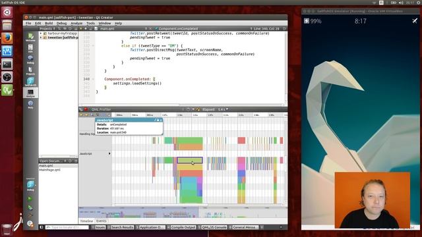422x237 pixels.
Task: Open OBS icon in Ubuntu launcher
Action: click(7, 78)
